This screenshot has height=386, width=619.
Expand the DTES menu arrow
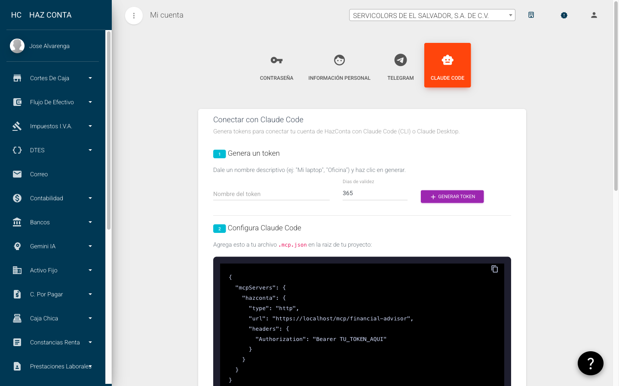tap(90, 150)
